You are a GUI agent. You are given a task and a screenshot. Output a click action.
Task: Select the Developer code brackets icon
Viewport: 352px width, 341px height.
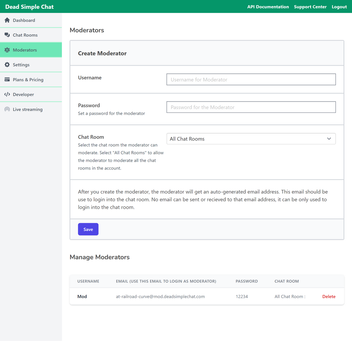7,94
